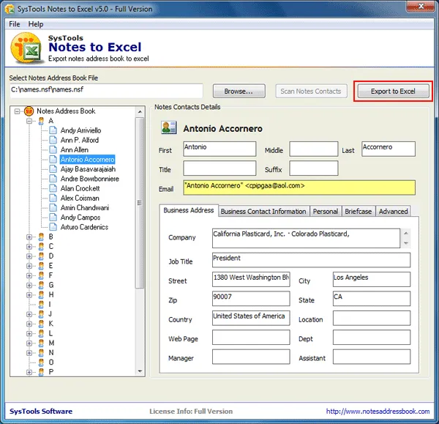439x424 pixels.
Task: Click the document icon next to Andre Bowbonniere
Action: (53, 179)
